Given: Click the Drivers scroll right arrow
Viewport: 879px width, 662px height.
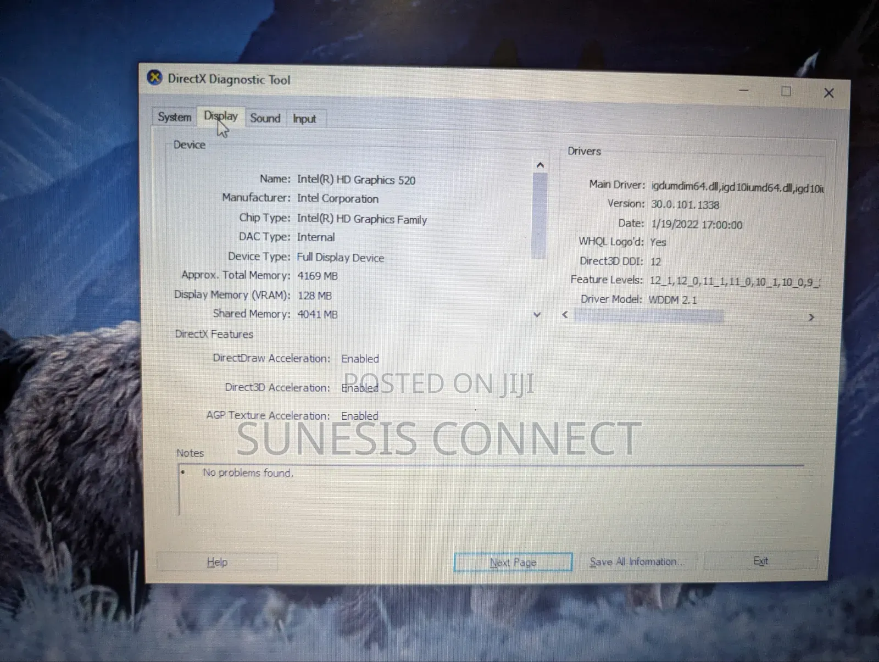Looking at the screenshot, I should [x=811, y=318].
